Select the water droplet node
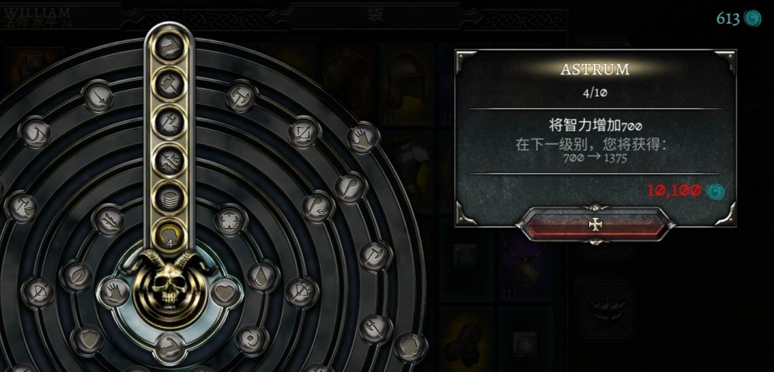Viewport: 774px width, 372px height. (262, 277)
